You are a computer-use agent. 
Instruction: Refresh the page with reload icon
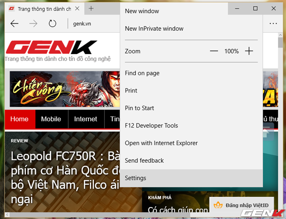(x=52, y=24)
